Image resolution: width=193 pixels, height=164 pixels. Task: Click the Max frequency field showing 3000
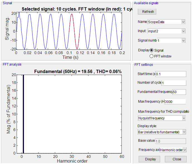[x=175, y=102]
